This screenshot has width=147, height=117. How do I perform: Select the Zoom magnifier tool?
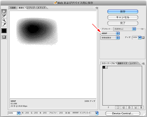4,20
